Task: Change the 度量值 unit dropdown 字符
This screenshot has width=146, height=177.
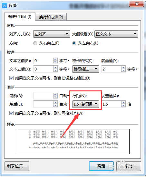Action: click(x=132, y=69)
